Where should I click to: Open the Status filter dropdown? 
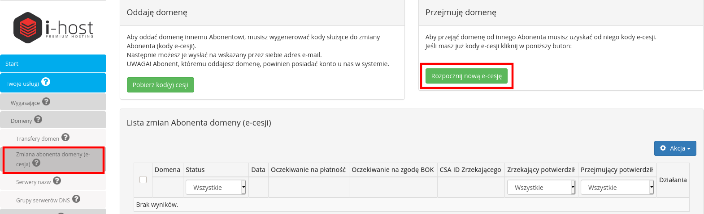pos(216,188)
